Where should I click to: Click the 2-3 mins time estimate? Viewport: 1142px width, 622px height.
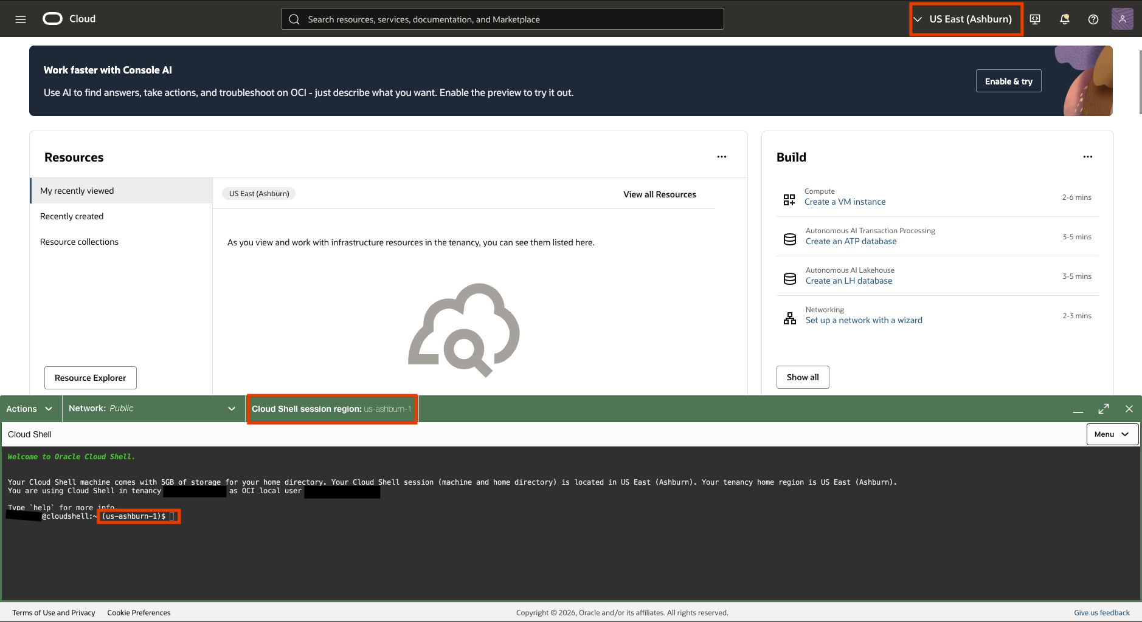pyautogui.click(x=1076, y=316)
